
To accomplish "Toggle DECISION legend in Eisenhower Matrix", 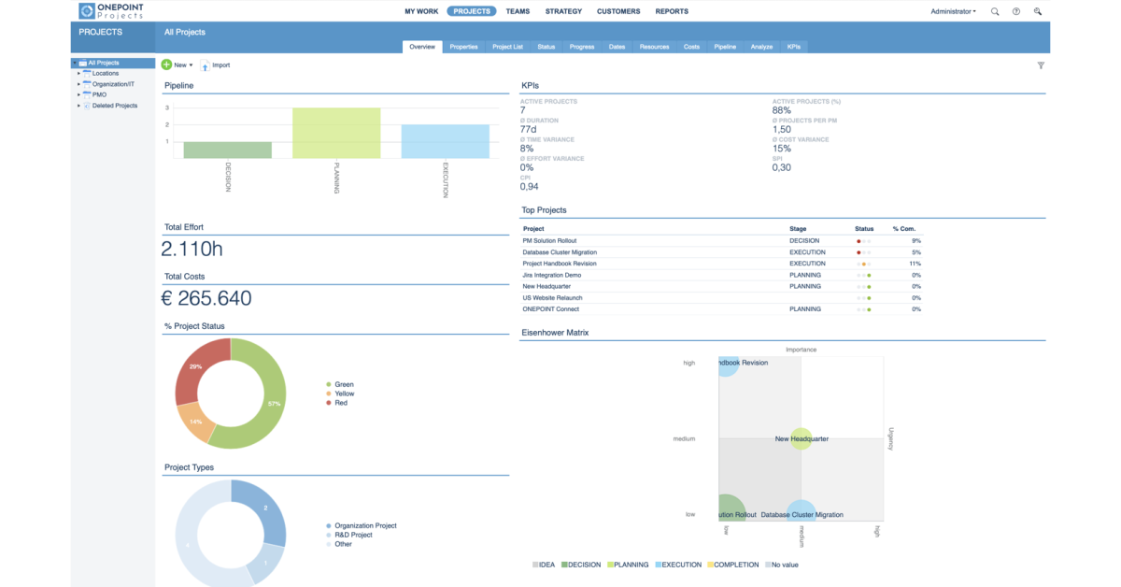I will point(582,565).
